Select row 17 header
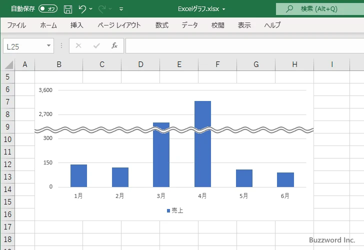Image resolution: width=364 pixels, height=250 pixels. coord(7,227)
